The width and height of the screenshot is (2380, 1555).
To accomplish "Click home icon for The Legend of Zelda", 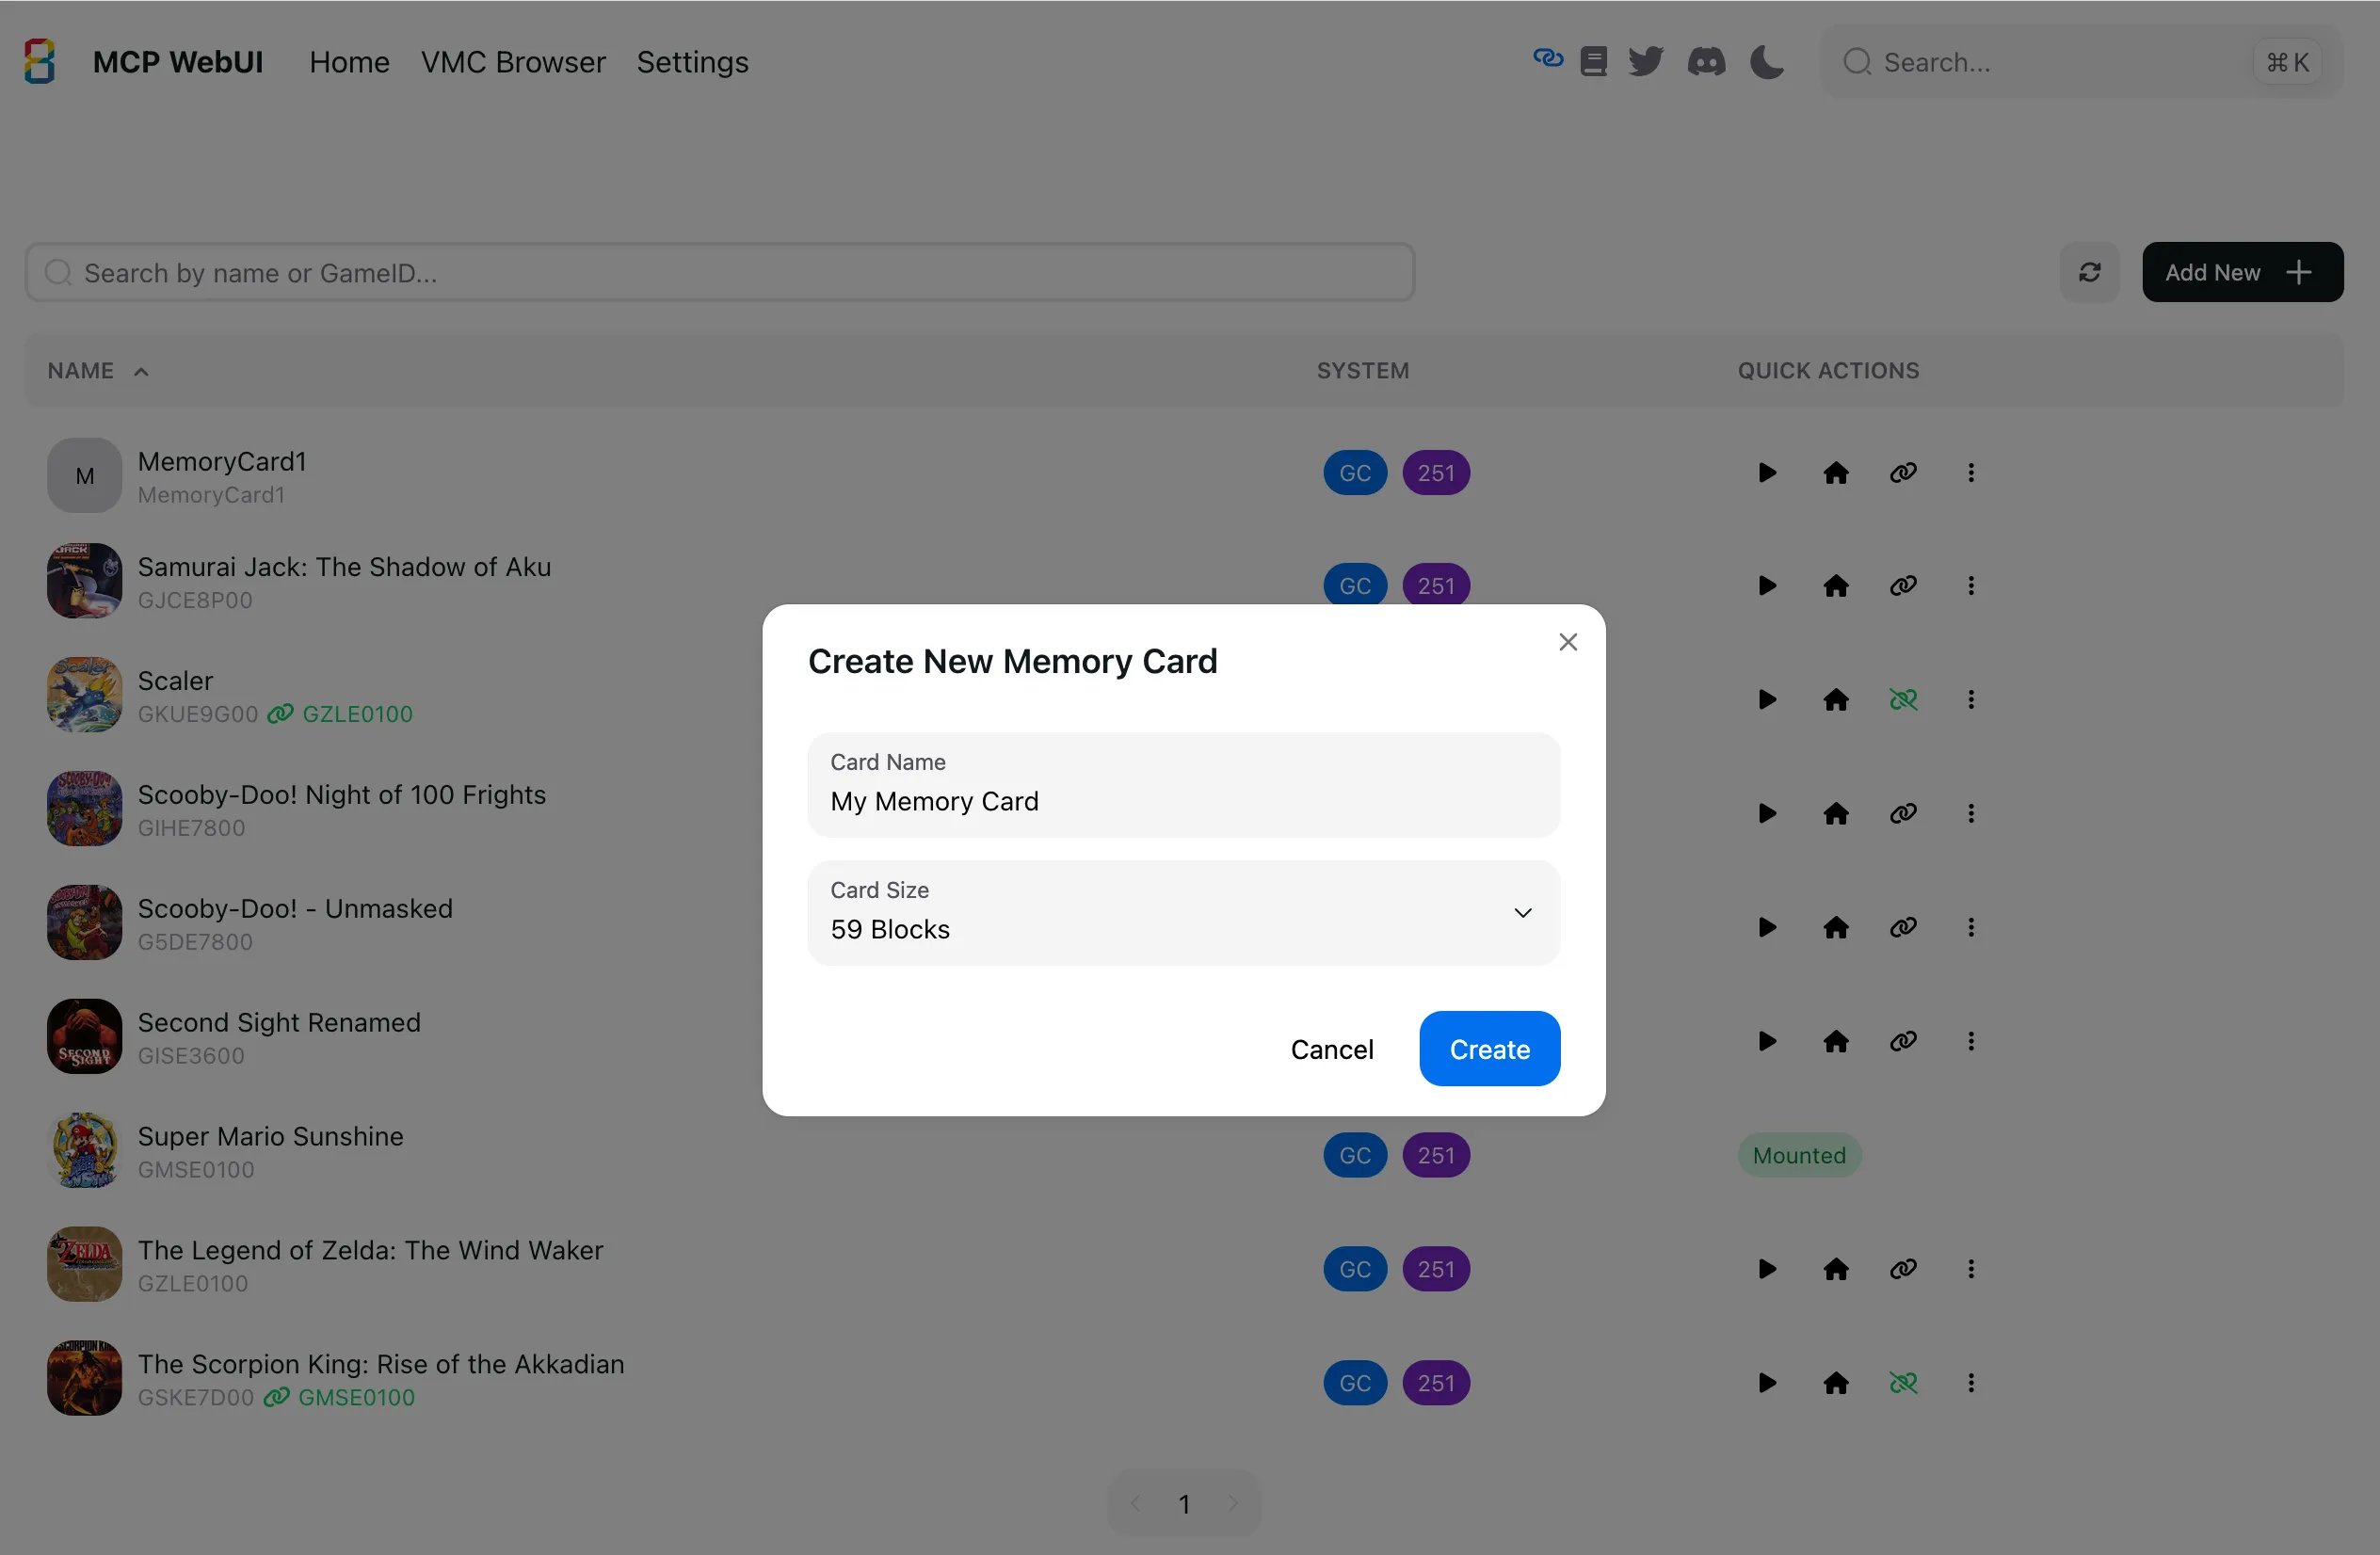I will click(x=1835, y=1269).
